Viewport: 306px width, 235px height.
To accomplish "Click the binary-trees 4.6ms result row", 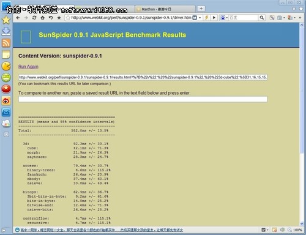I will tap(69, 170).
